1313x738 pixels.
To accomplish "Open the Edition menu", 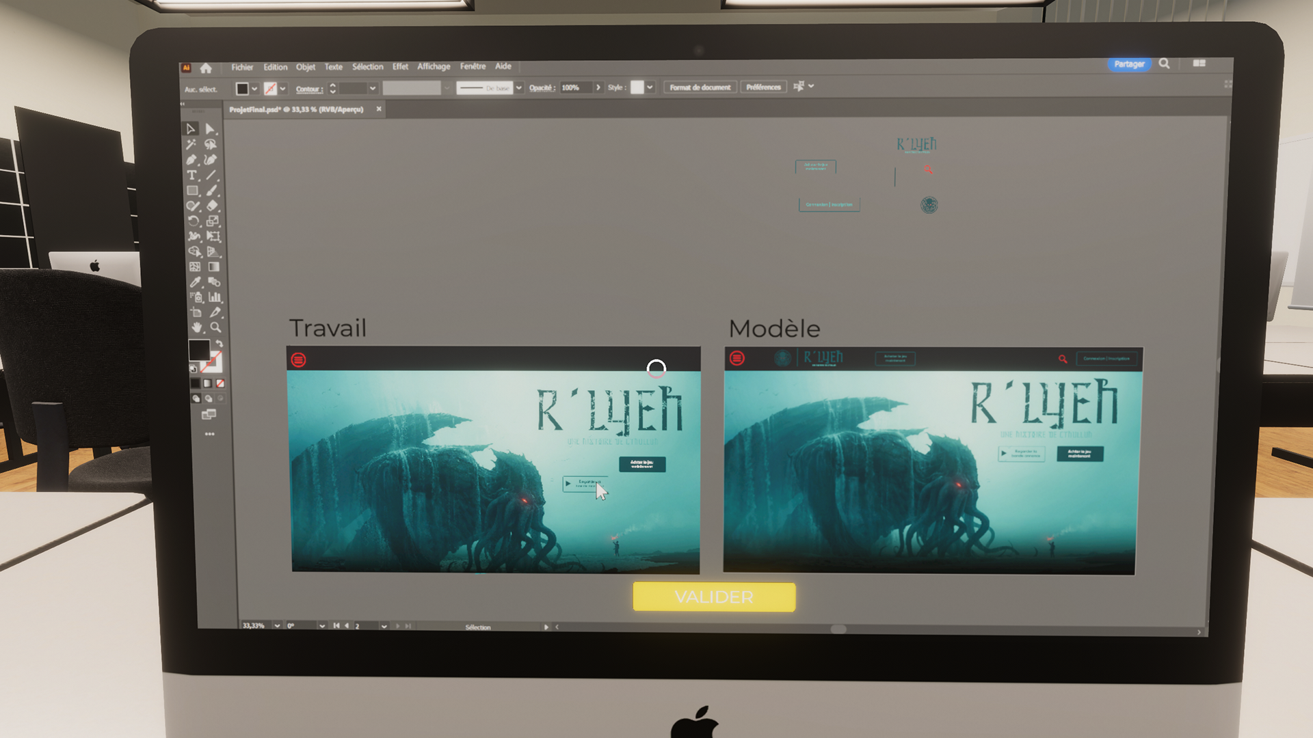I will 276,67.
